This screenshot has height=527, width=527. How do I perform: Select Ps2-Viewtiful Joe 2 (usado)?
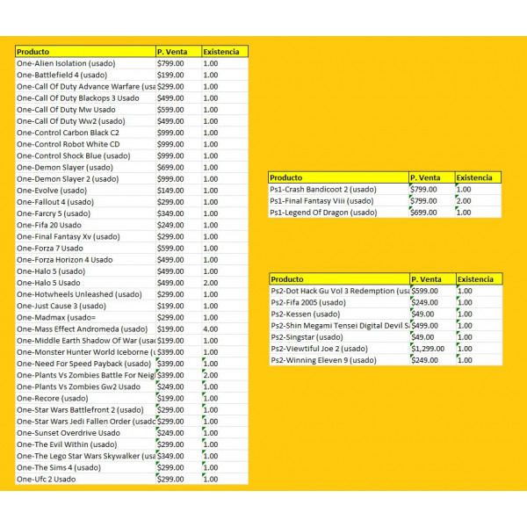340,349
